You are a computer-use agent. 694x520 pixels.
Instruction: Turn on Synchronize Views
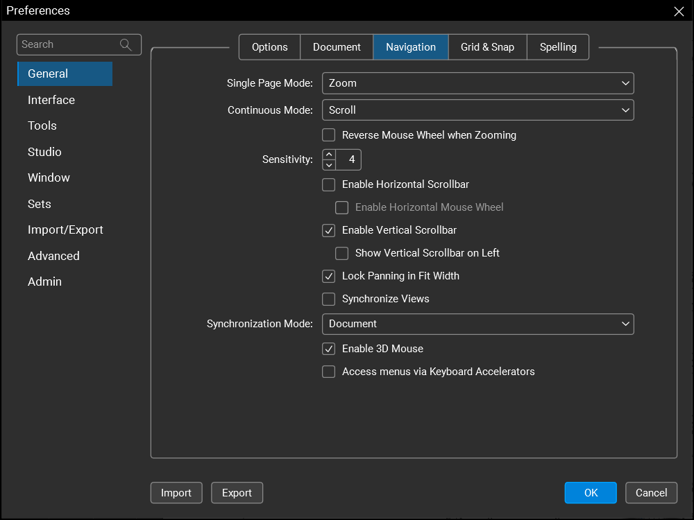point(329,299)
